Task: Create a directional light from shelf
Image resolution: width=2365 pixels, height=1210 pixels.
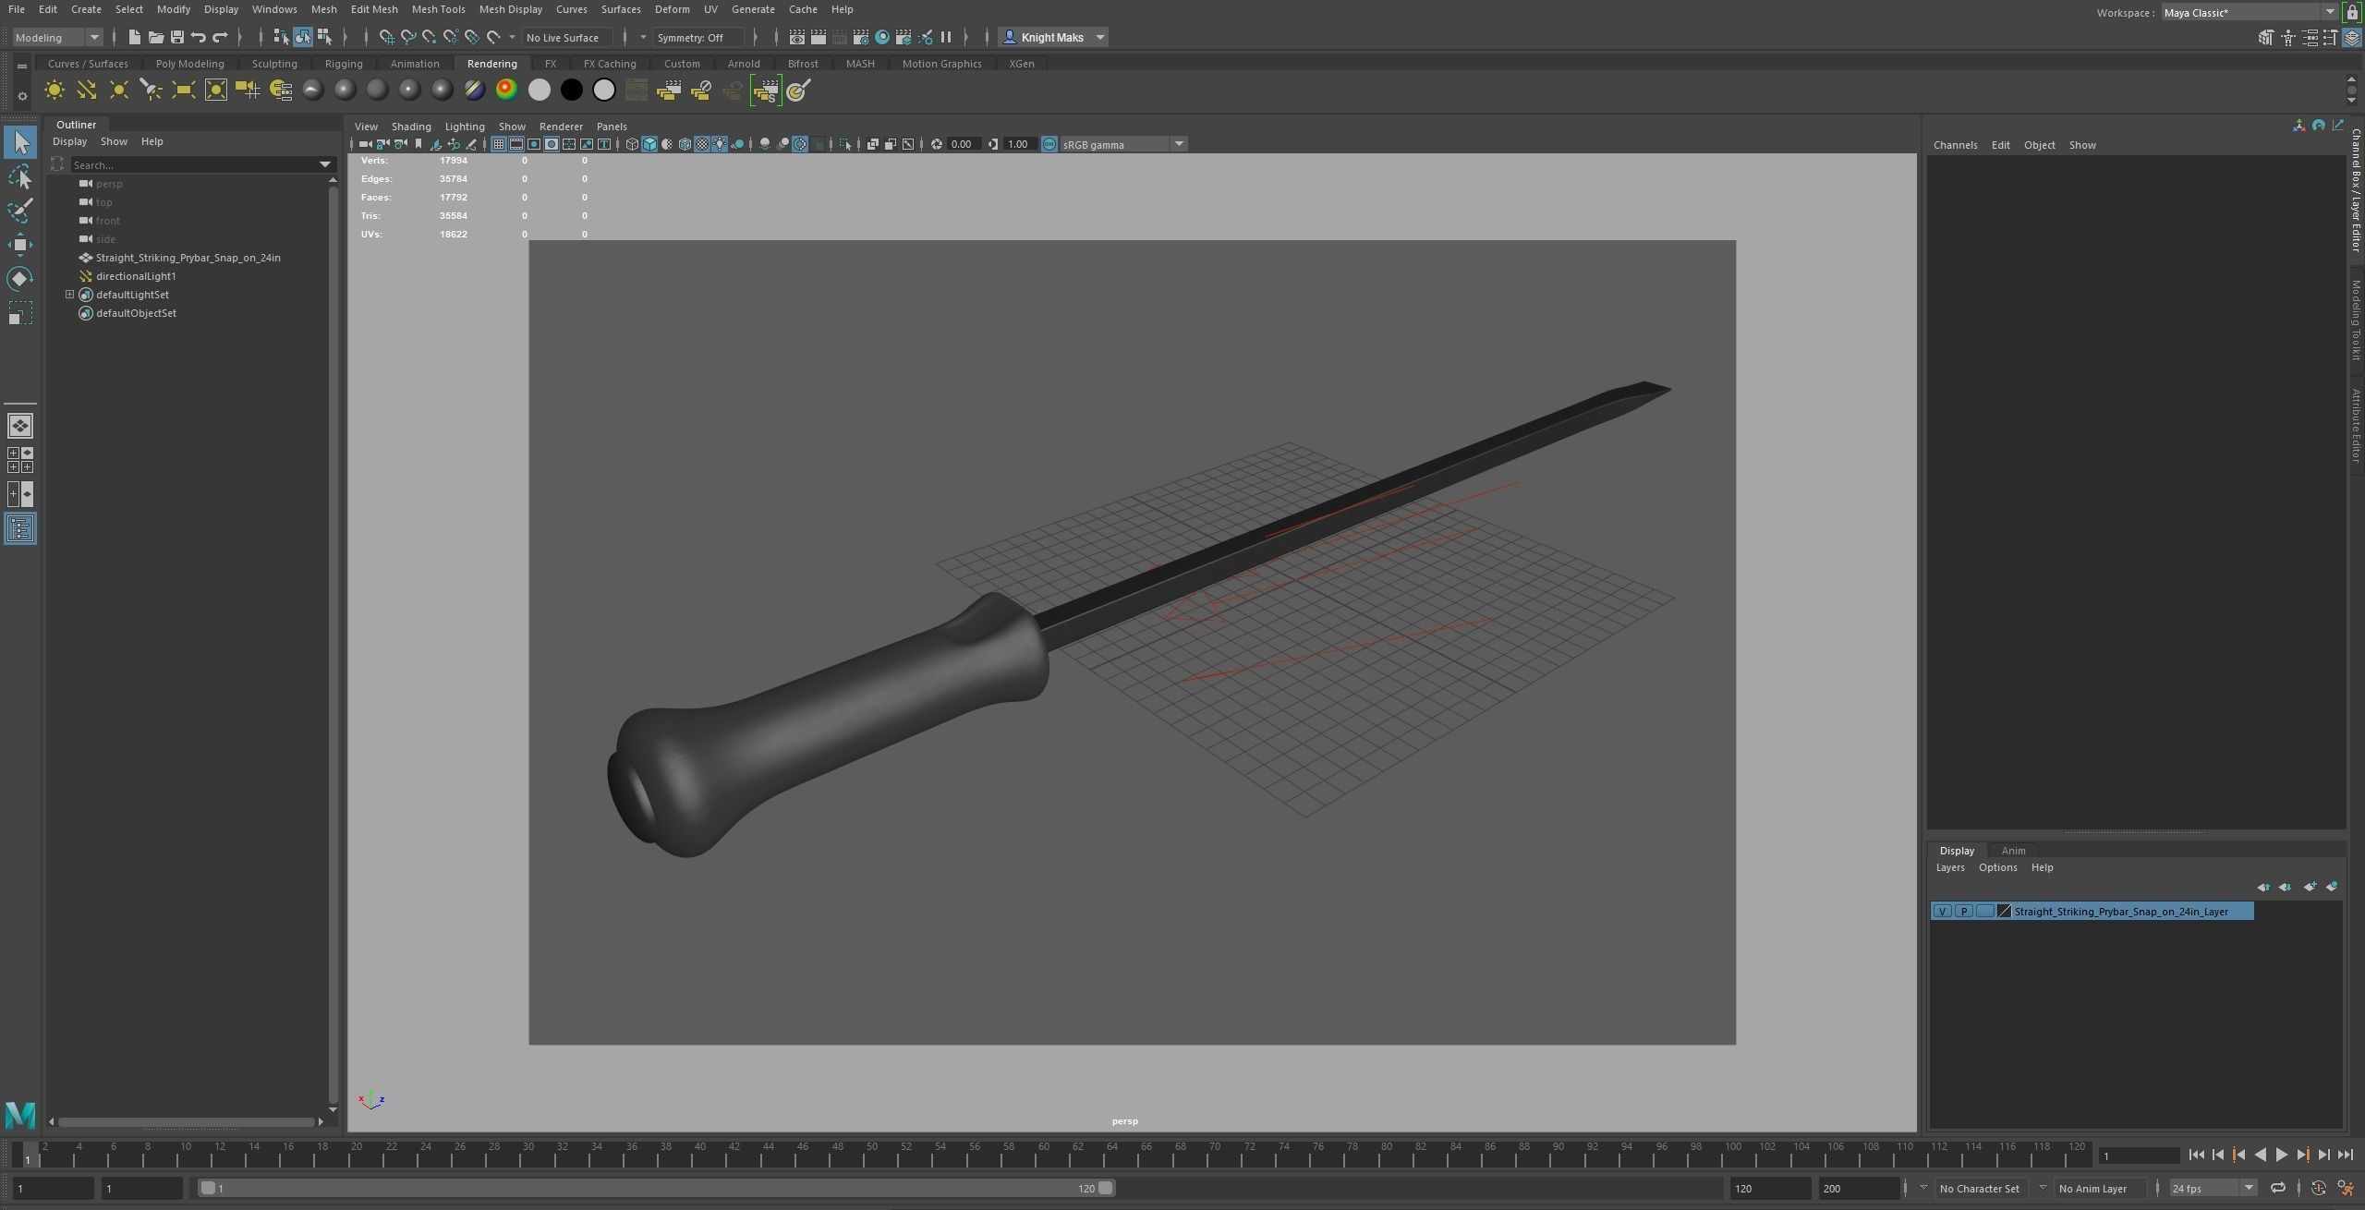Action: (86, 90)
